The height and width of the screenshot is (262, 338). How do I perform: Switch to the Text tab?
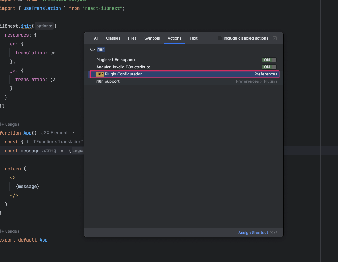click(193, 38)
